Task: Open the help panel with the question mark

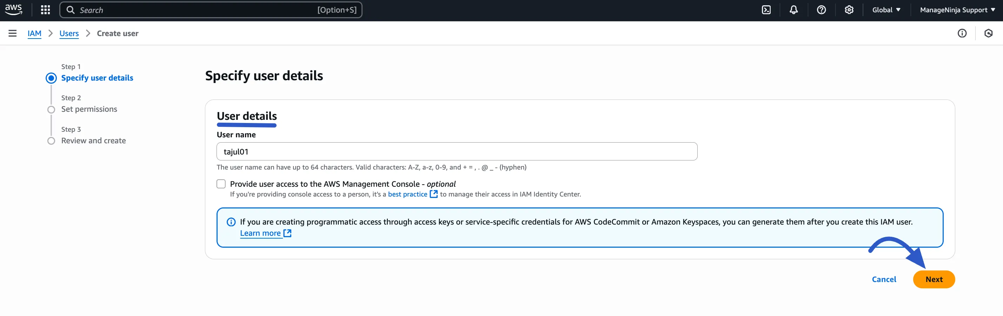Action: point(822,10)
